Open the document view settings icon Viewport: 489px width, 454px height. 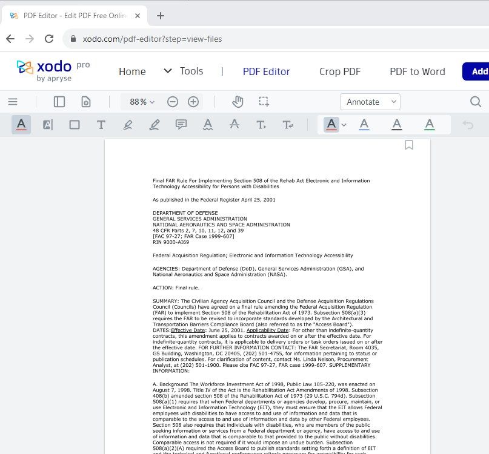click(x=85, y=102)
